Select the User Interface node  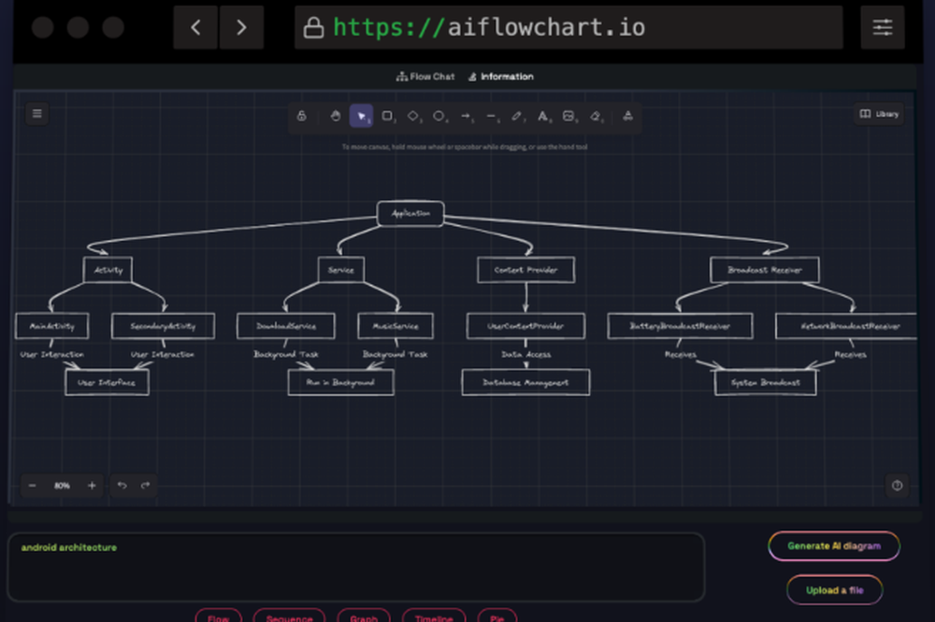[107, 383]
